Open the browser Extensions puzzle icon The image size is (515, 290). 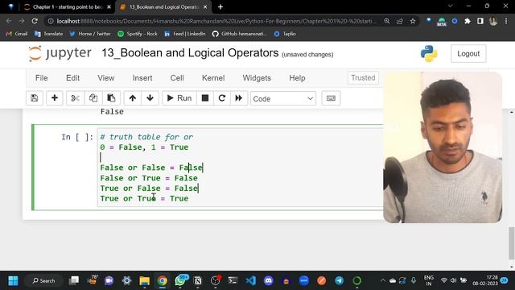click(x=468, y=21)
